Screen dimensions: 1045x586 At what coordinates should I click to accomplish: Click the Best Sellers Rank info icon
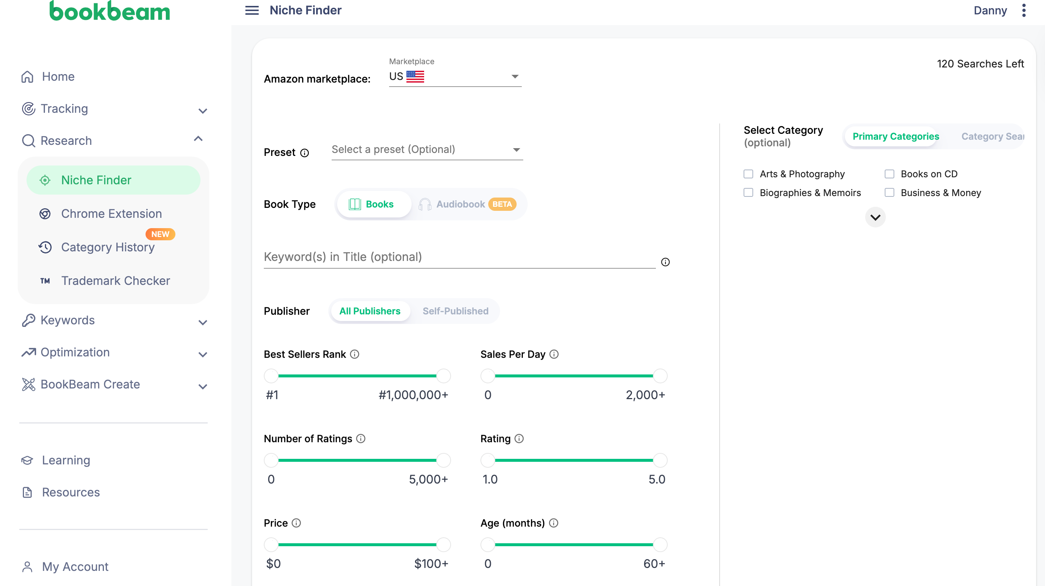click(354, 354)
